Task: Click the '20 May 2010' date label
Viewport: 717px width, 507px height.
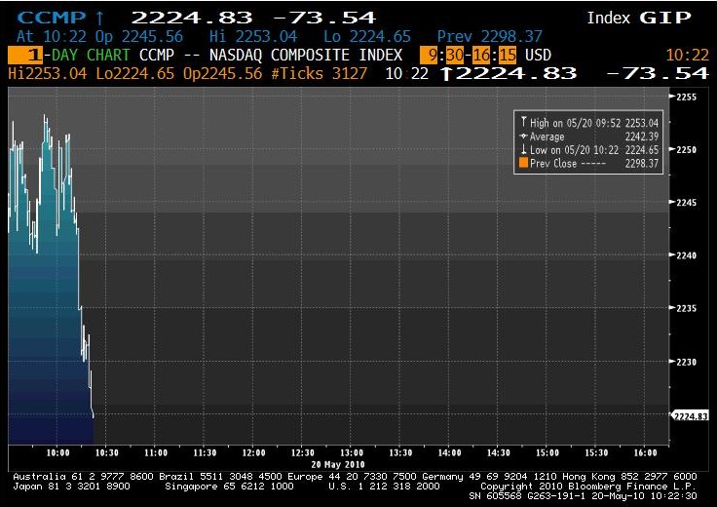Action: pos(337,464)
